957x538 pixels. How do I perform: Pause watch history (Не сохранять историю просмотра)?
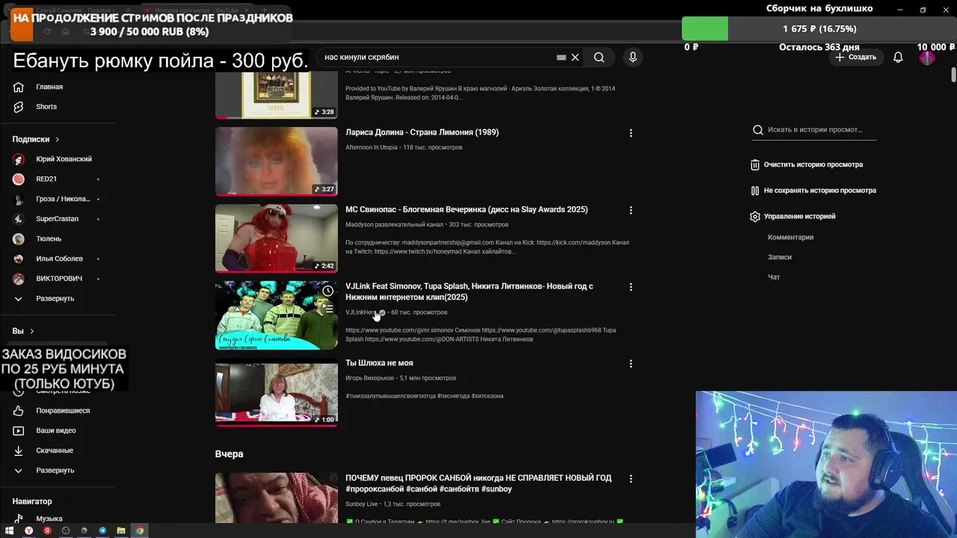pos(813,191)
